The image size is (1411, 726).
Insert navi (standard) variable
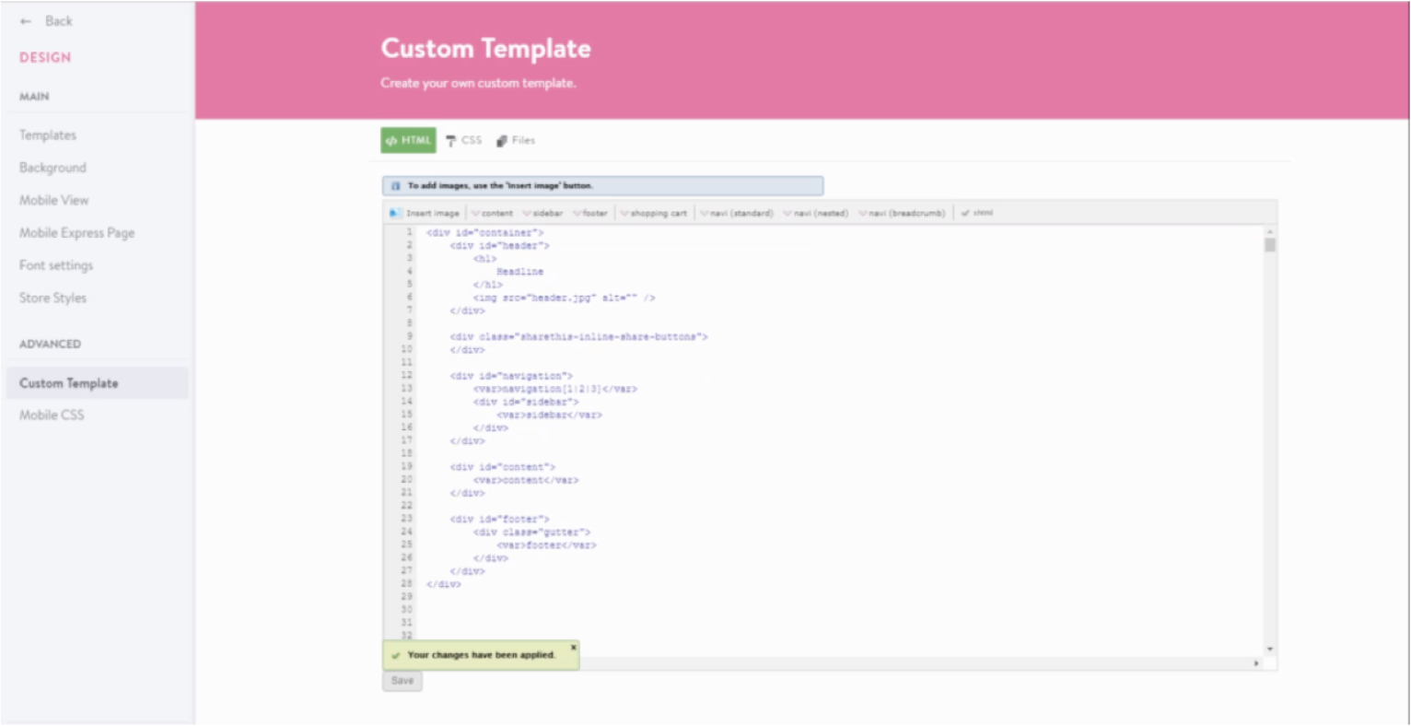737,213
